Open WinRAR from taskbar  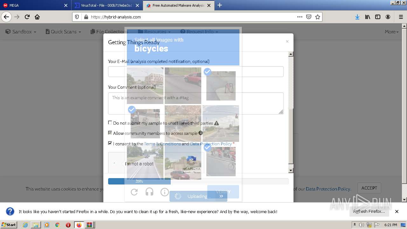coord(89,225)
